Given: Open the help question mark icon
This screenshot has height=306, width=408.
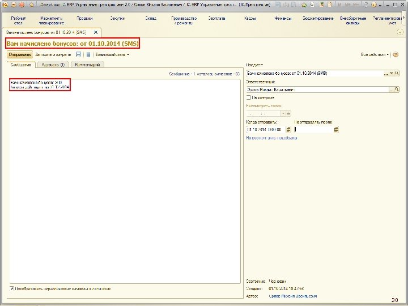Looking at the screenshot, I should [x=396, y=54].
